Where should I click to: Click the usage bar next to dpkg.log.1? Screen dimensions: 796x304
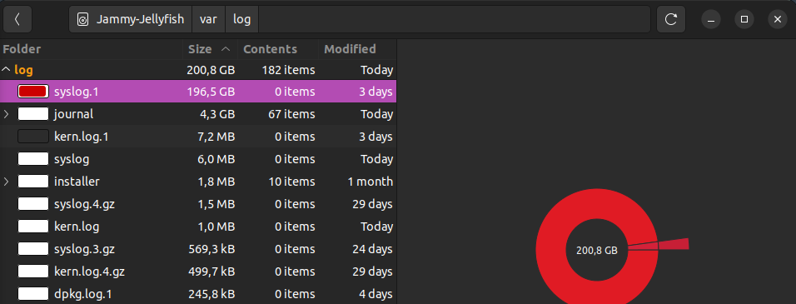(33, 294)
